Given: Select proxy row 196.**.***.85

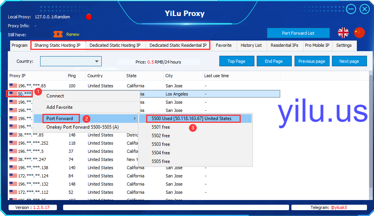Looking at the screenshot, I should pyautogui.click(x=144, y=85).
